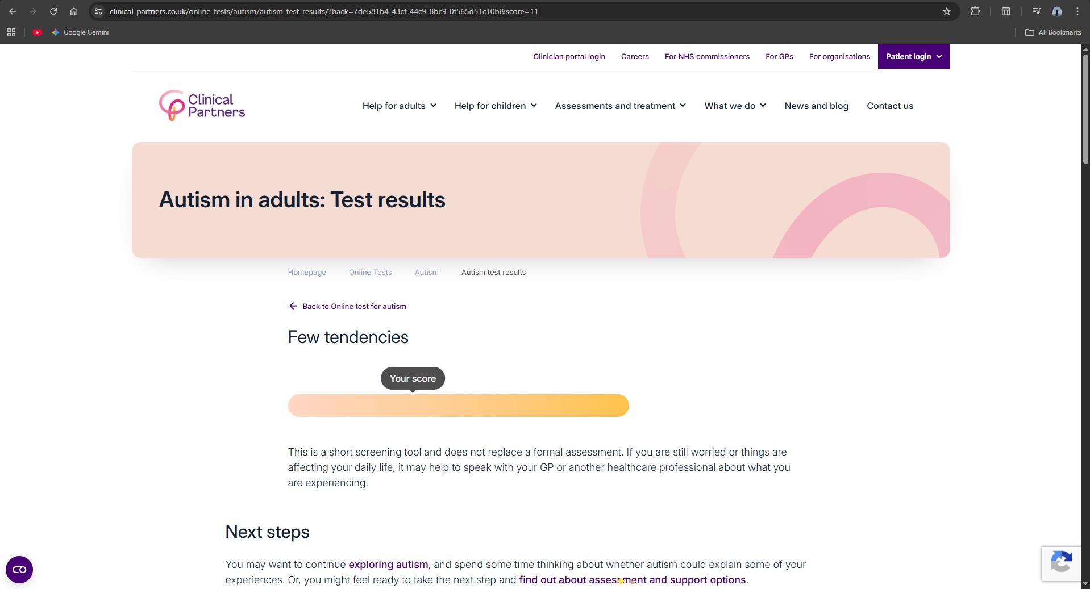Image resolution: width=1090 pixels, height=589 pixels.
Task: Expand the Help for children menu
Action: pos(495,106)
